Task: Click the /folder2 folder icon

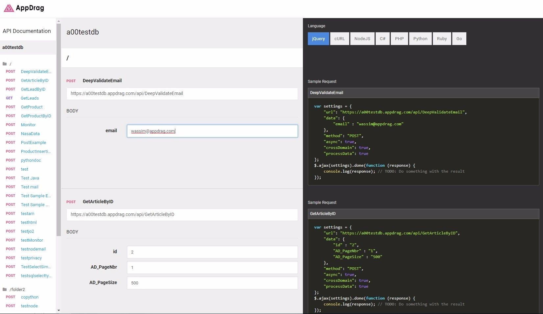Action: click(5, 289)
